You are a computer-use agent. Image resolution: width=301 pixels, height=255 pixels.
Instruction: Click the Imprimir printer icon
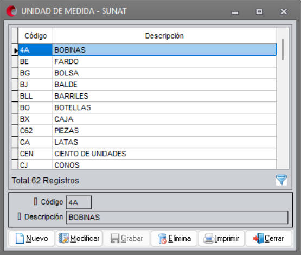tap(209, 239)
